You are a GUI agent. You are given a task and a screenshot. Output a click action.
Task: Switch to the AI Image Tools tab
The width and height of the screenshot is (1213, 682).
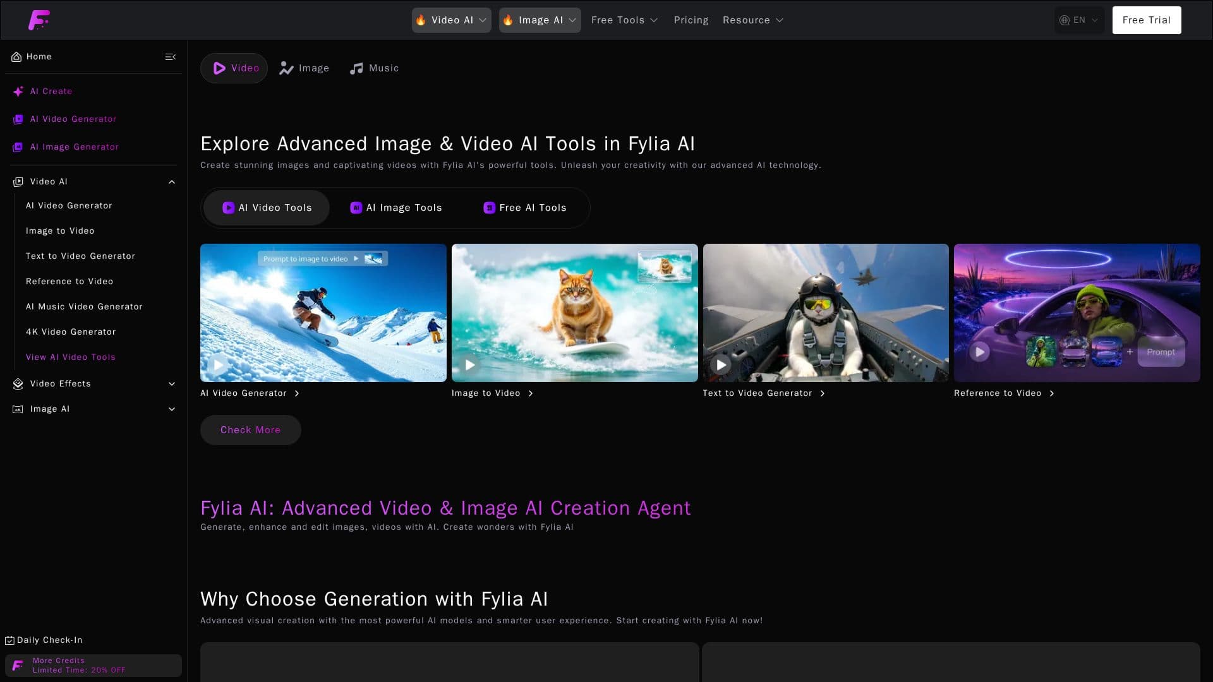pyautogui.click(x=396, y=208)
